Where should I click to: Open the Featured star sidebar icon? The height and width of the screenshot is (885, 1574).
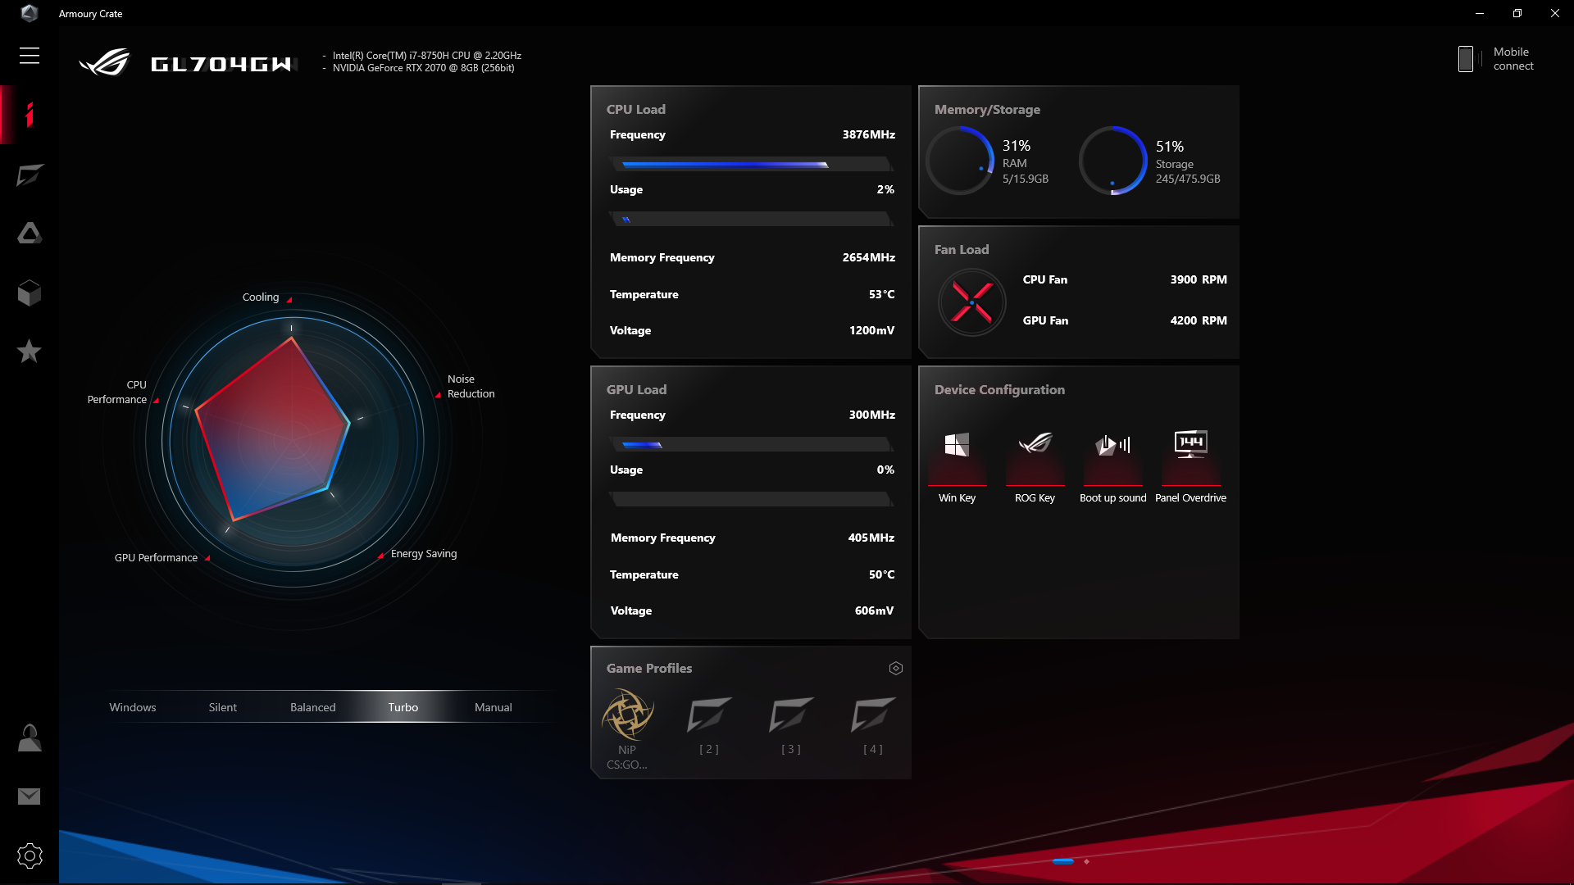click(30, 352)
